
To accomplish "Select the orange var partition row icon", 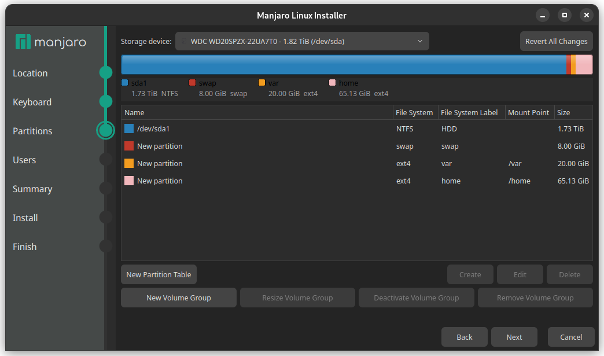I will click(x=129, y=163).
